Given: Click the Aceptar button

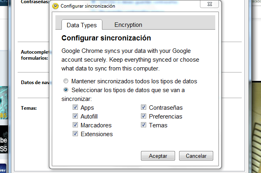Looking at the screenshot, I should 158,156.
